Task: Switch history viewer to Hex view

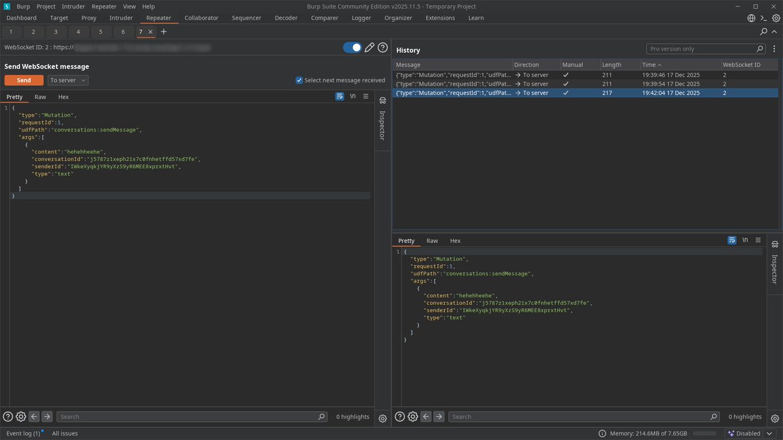Action: tap(455, 241)
